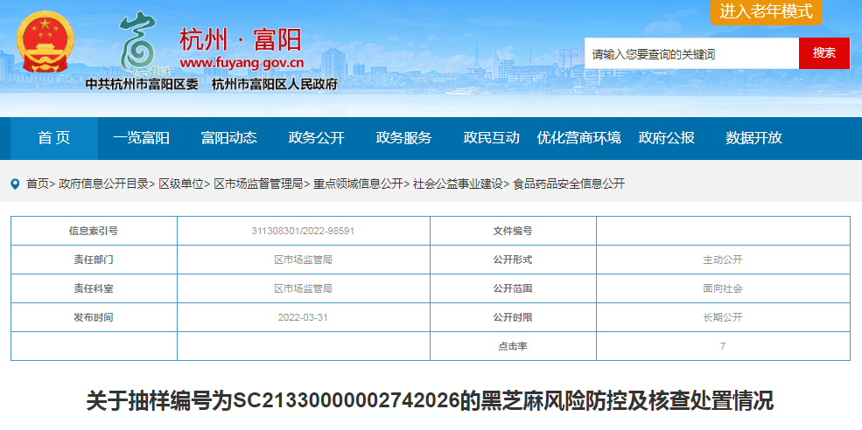Open 政务服务 navigation item
This screenshot has width=862, height=430.
tap(403, 138)
